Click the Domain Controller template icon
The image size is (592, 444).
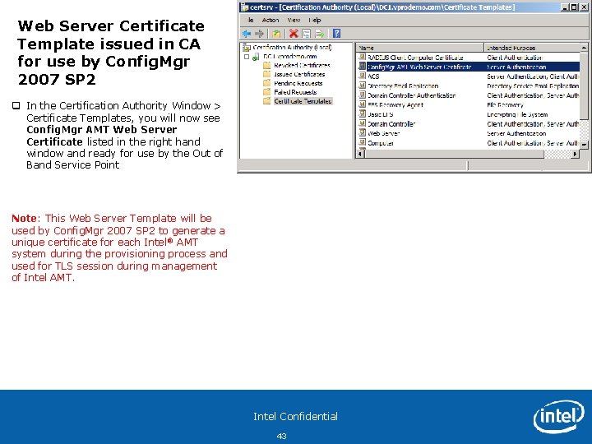tap(362, 123)
